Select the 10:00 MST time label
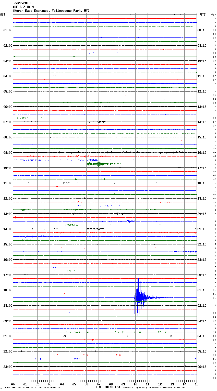 coord(8,168)
